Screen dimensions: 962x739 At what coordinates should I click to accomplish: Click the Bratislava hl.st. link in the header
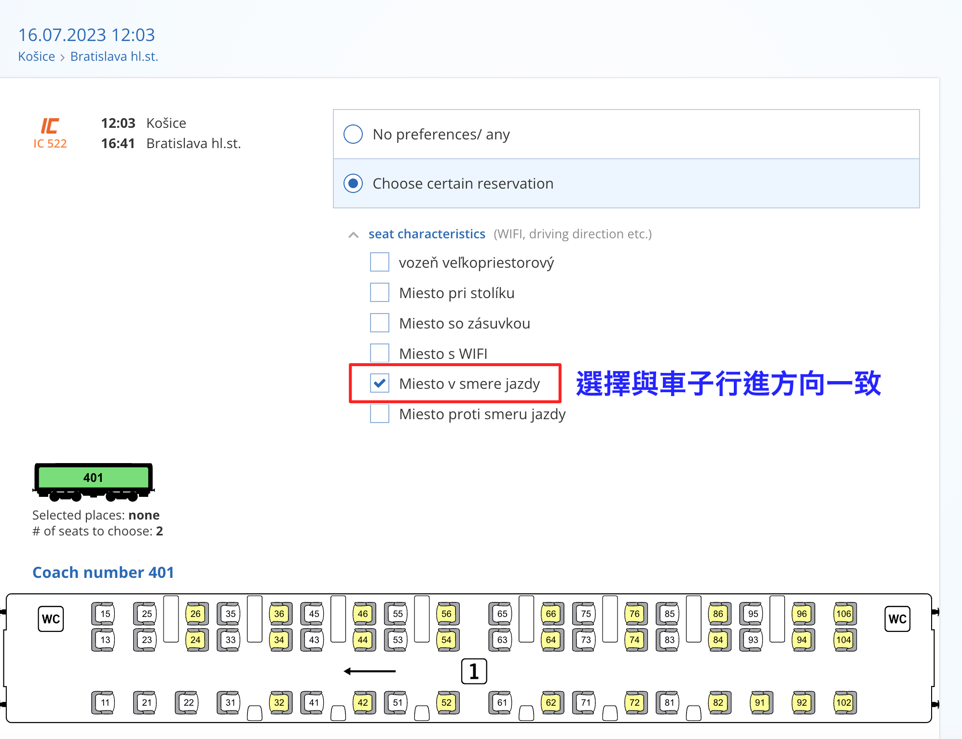114,56
